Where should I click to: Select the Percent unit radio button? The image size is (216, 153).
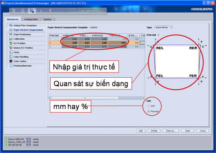tap(148, 111)
